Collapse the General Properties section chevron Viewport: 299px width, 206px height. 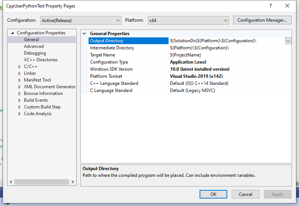click(x=84, y=34)
